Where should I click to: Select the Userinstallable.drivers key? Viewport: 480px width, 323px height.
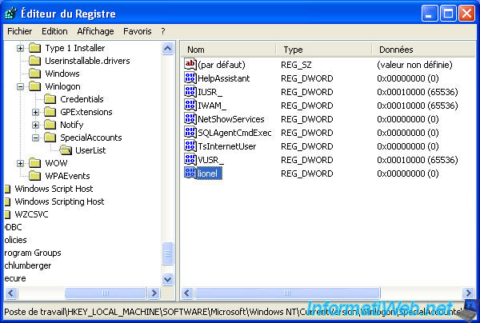[87, 61]
